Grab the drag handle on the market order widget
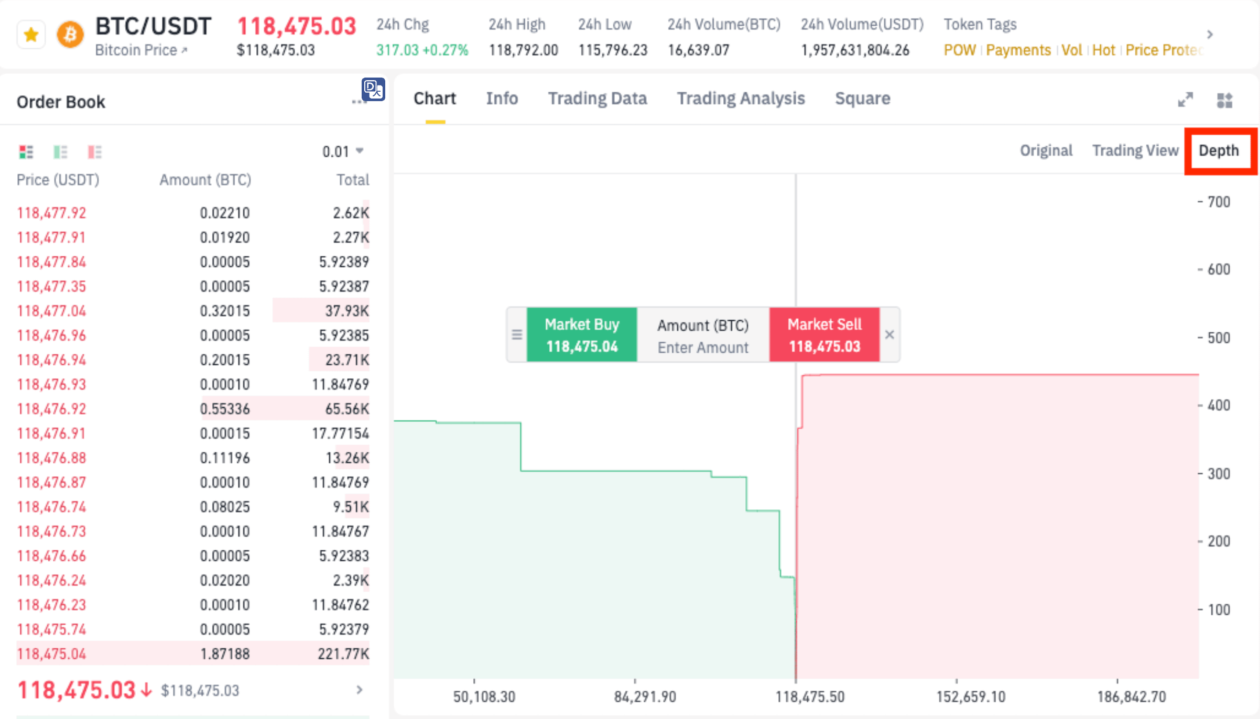Image resolution: width=1260 pixels, height=719 pixels. point(517,334)
